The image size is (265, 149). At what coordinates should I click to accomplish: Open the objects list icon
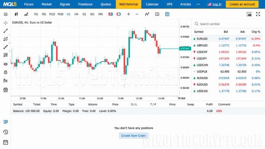[6, 81]
